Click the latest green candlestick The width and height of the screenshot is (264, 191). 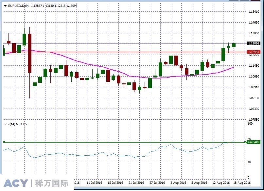click(234, 45)
